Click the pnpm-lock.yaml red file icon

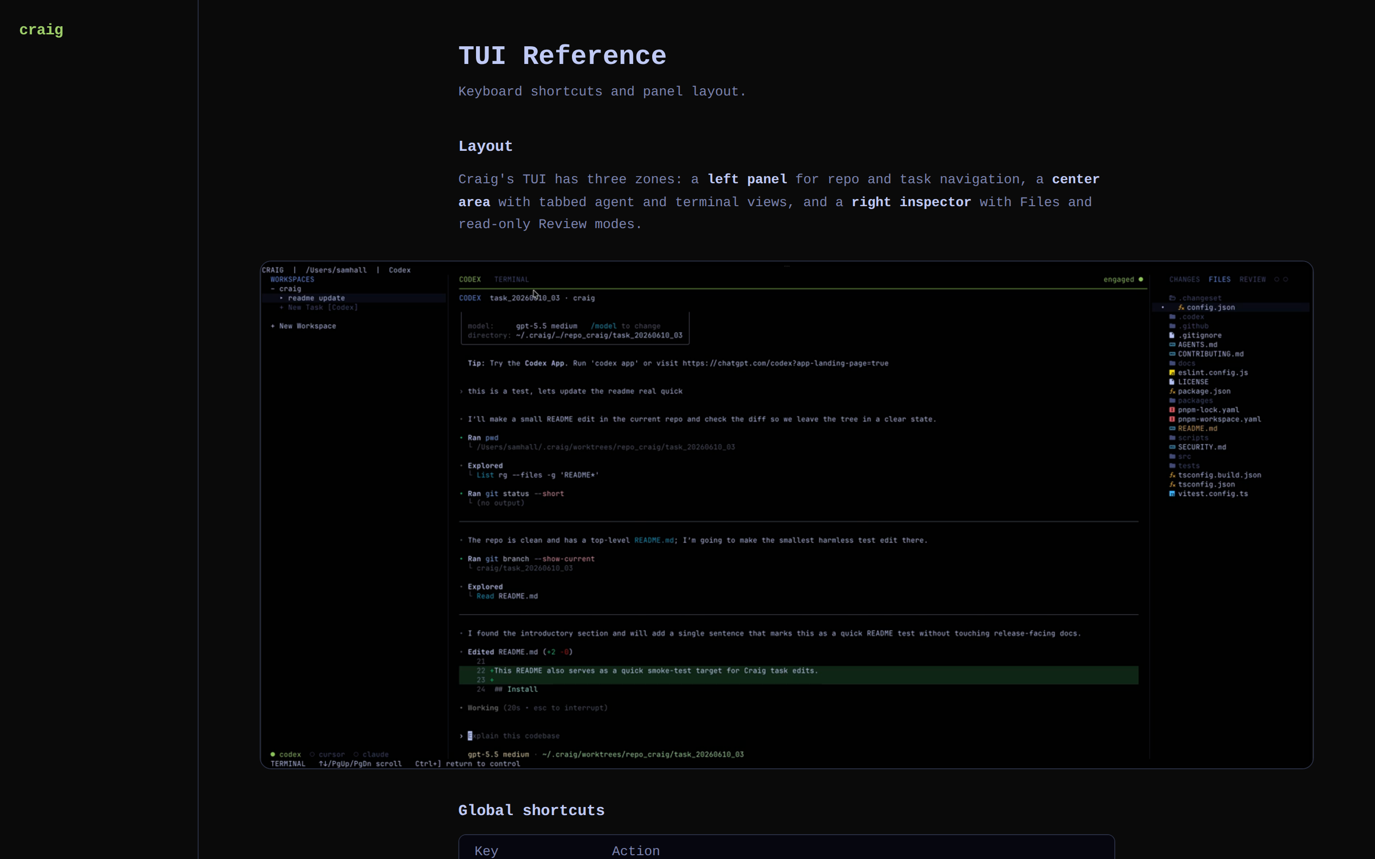pos(1172,410)
